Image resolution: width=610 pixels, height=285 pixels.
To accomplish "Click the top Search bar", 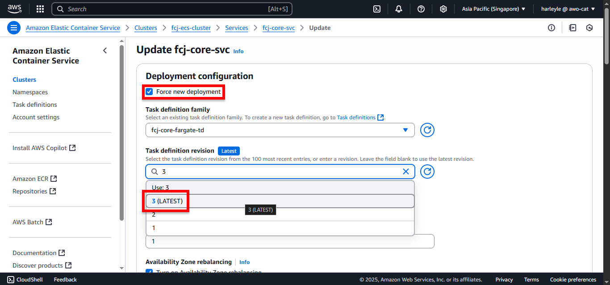I will click(172, 9).
